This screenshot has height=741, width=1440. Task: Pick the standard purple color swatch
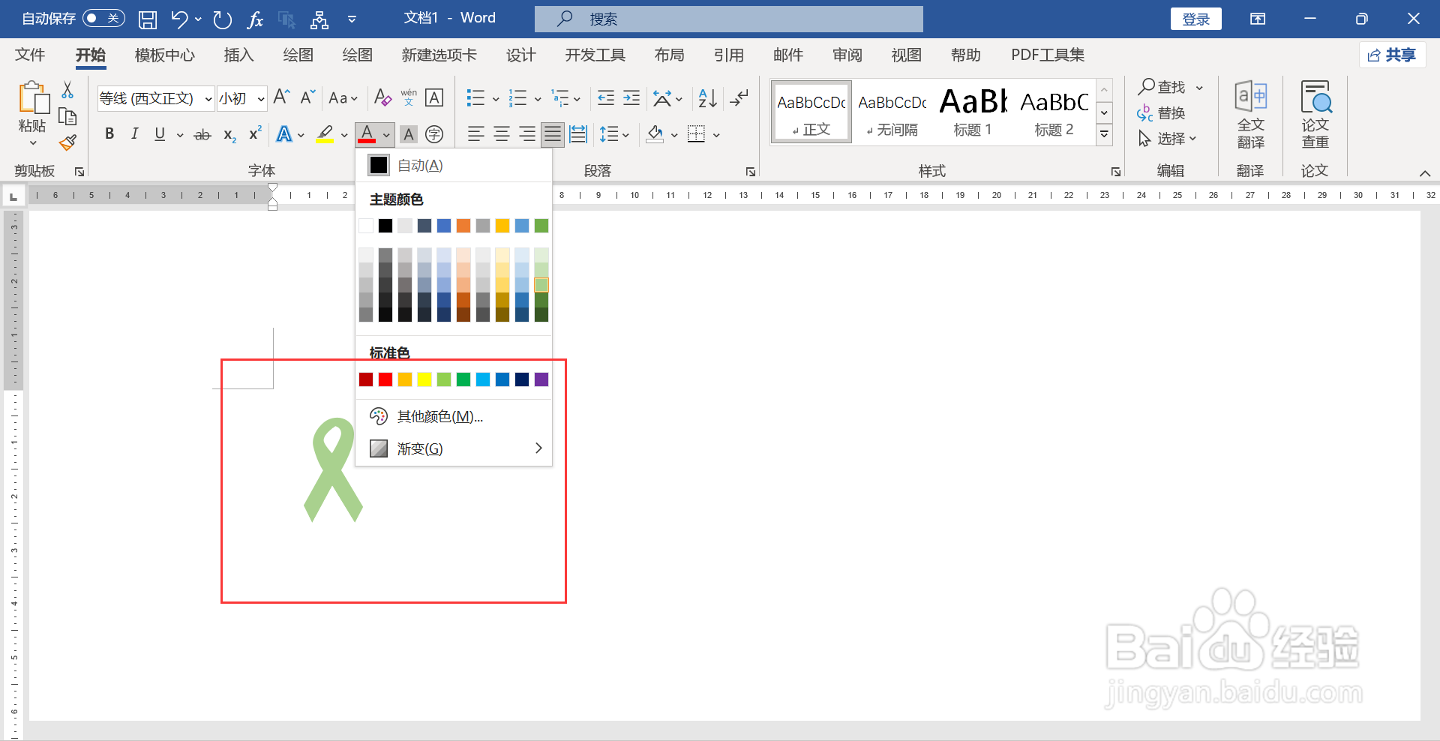(541, 379)
